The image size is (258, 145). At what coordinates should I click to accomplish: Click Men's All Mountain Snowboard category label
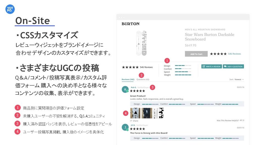pyautogui.click(x=205, y=30)
